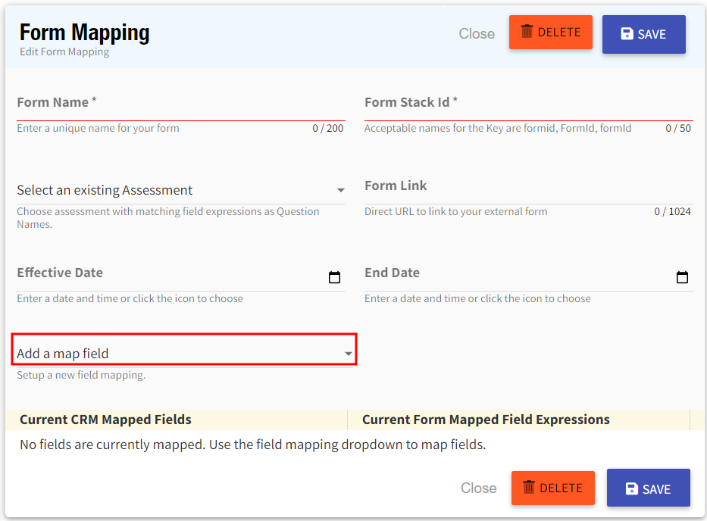The image size is (707, 521).
Task: Click floppy disk icon in top SAVE button
Action: [627, 34]
